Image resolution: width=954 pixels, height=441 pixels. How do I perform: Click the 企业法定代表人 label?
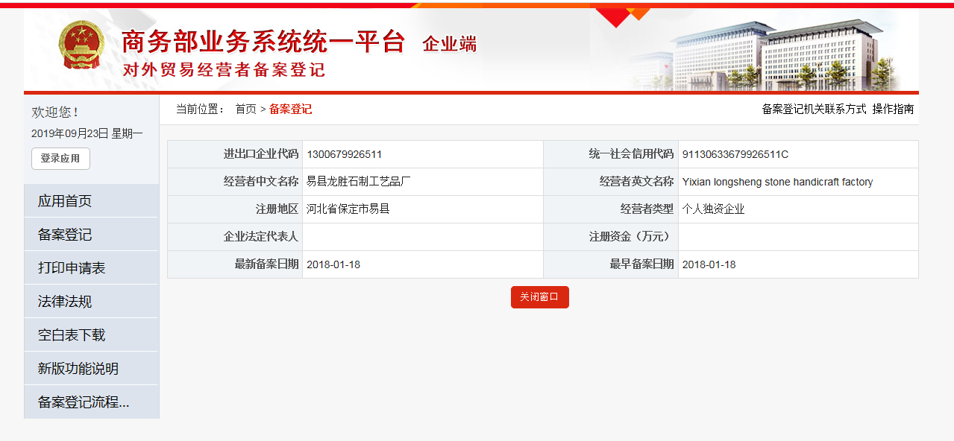[x=261, y=237]
